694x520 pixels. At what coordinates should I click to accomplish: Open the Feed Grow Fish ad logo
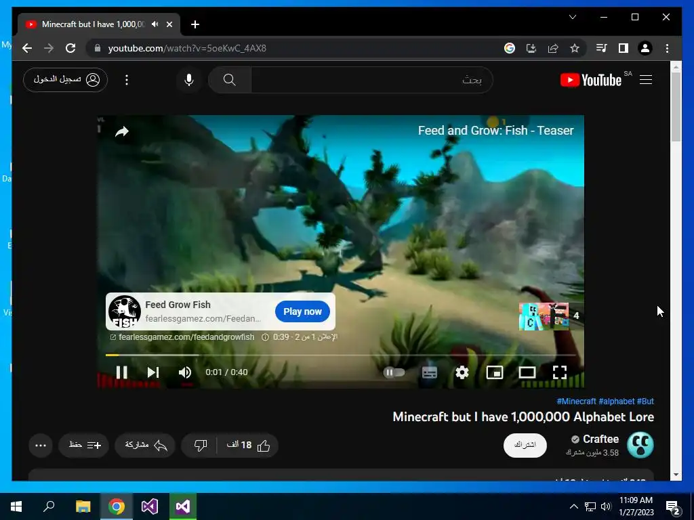pyautogui.click(x=125, y=311)
